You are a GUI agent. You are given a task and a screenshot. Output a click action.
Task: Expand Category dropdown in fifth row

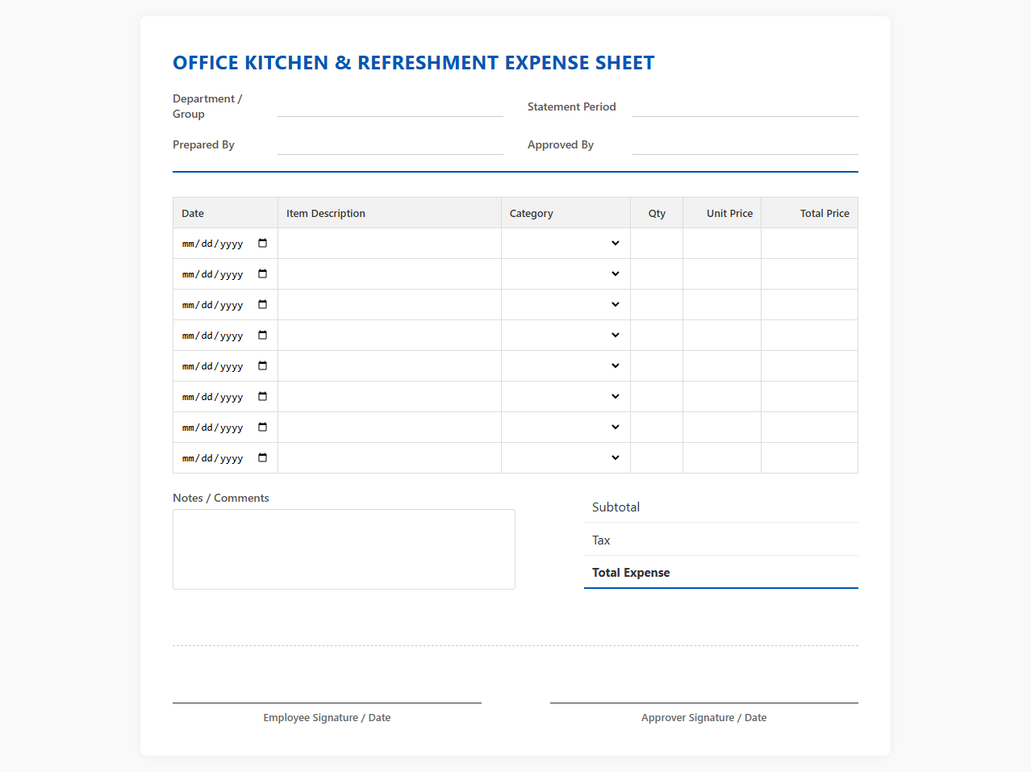click(x=566, y=366)
